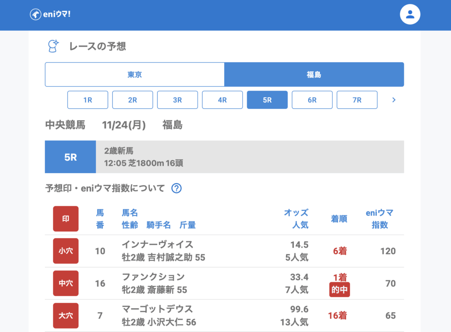Select the highlighted 5R race button
Image resolution: width=451 pixels, height=332 pixels.
267,100
